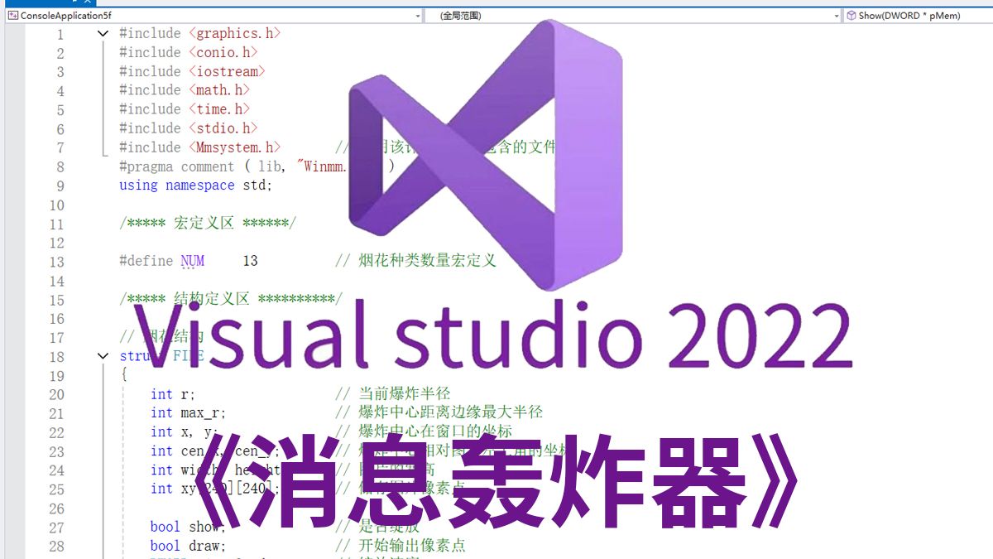Click line number 17 in the gutter
The width and height of the screenshot is (993, 559).
pyautogui.click(x=56, y=338)
